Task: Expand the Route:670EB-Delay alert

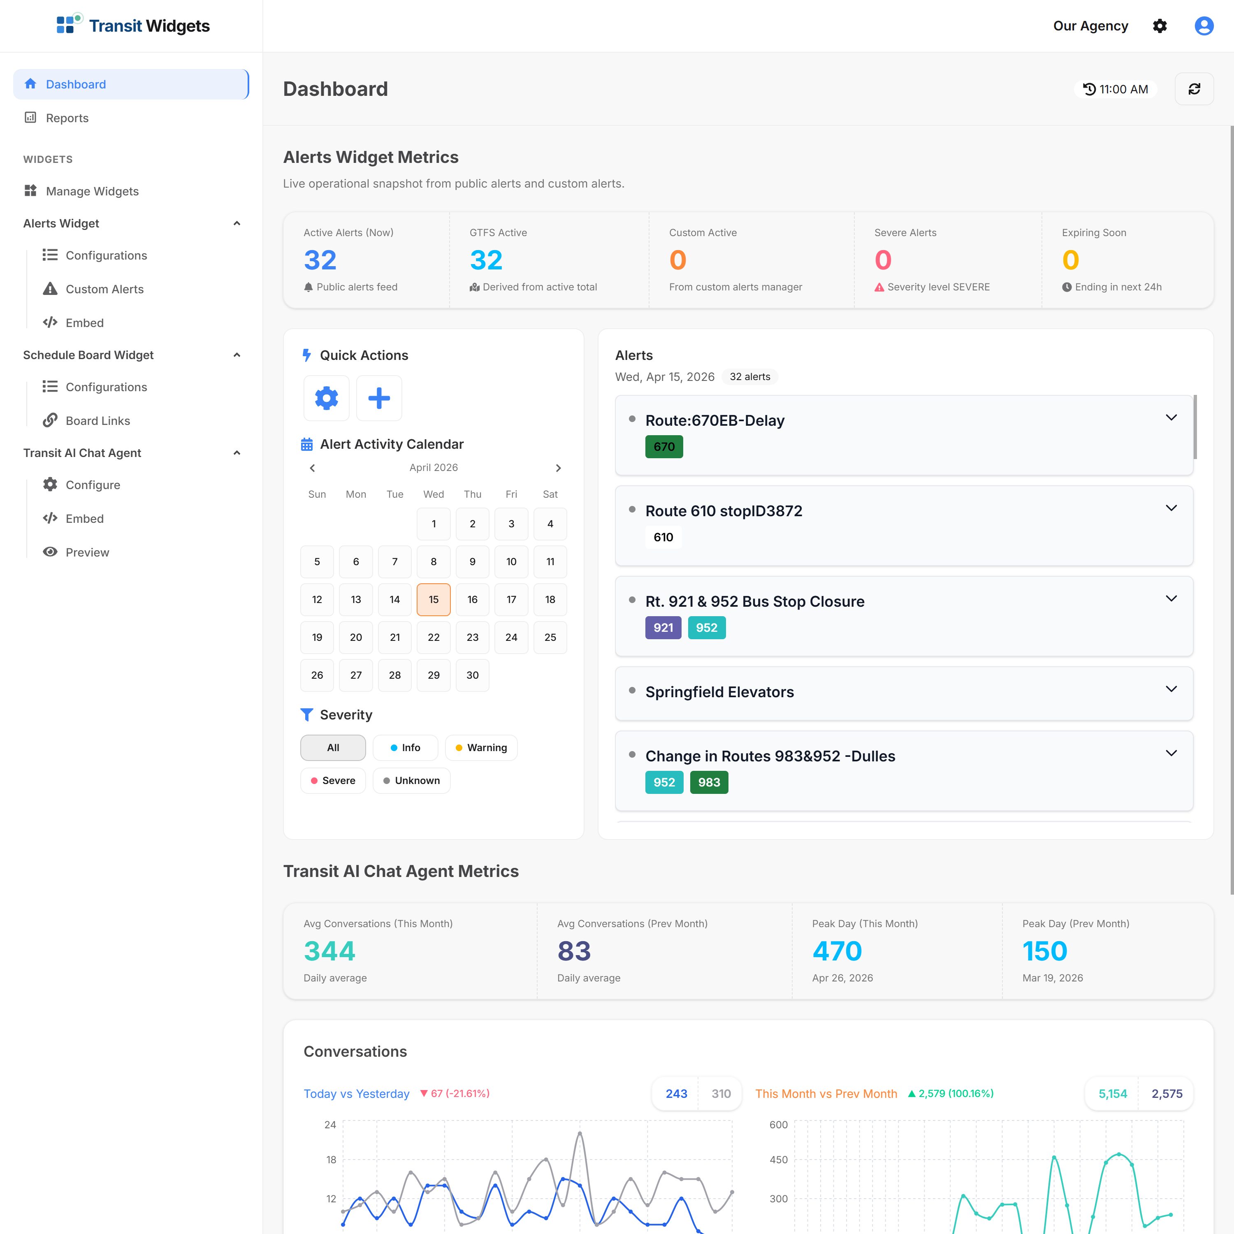Action: coord(1171,417)
